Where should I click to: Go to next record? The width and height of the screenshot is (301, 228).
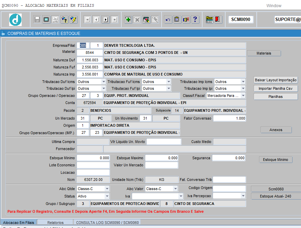tap(106, 20)
